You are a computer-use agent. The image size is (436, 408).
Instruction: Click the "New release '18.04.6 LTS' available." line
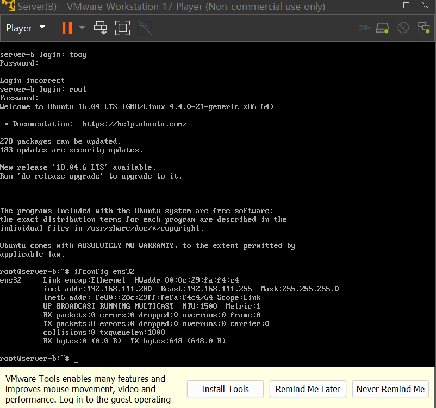(x=78, y=167)
